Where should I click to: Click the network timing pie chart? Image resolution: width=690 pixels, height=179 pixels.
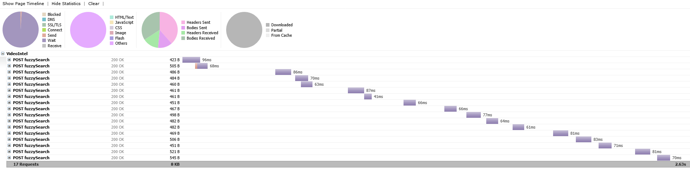pos(21,30)
